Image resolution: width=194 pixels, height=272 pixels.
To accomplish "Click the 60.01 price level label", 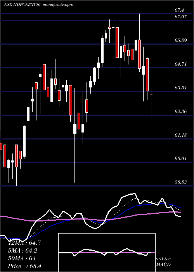I will pos(181,159).
